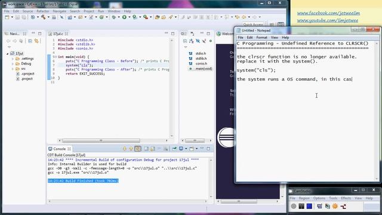Click the Collapse All icon in Navigator
The width and height of the screenshot is (382, 215).
click(30, 41)
